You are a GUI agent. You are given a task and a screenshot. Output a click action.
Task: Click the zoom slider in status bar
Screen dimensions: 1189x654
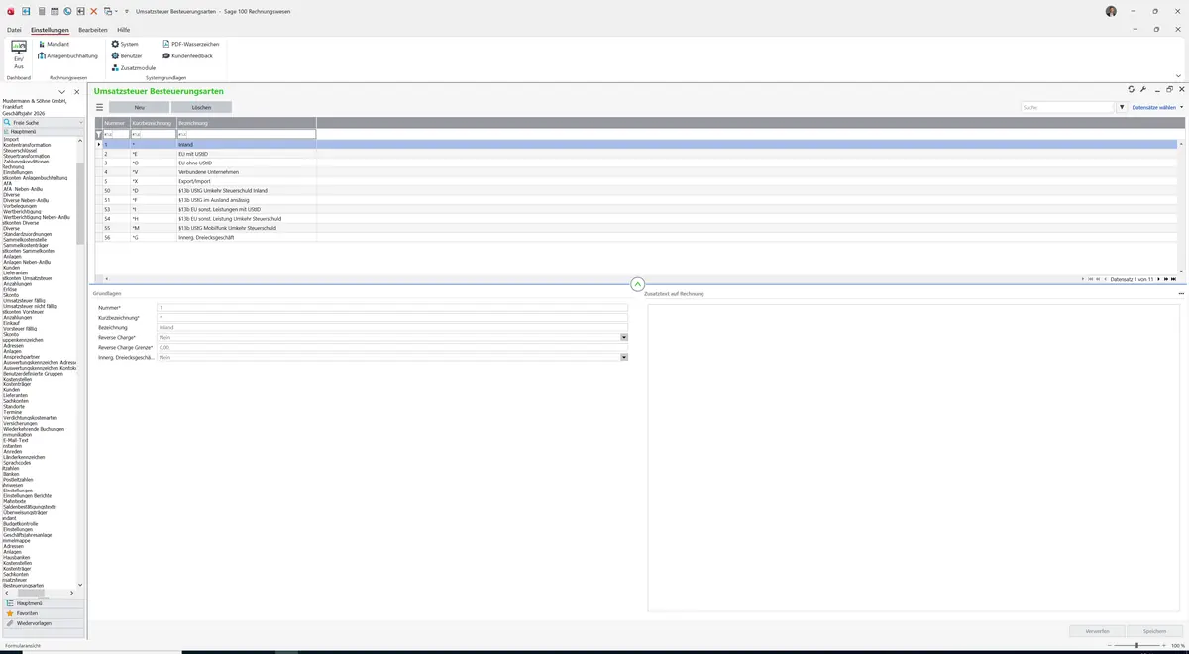coord(1136,645)
